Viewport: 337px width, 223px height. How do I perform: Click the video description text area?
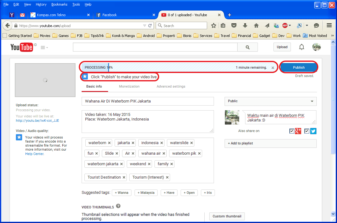[148, 121]
